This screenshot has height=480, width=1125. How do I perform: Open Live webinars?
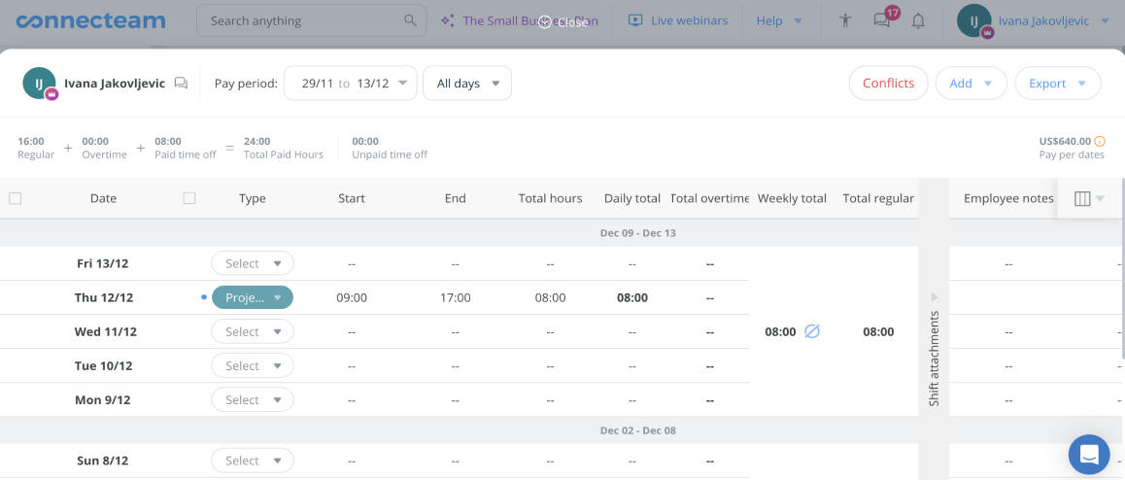click(x=678, y=20)
